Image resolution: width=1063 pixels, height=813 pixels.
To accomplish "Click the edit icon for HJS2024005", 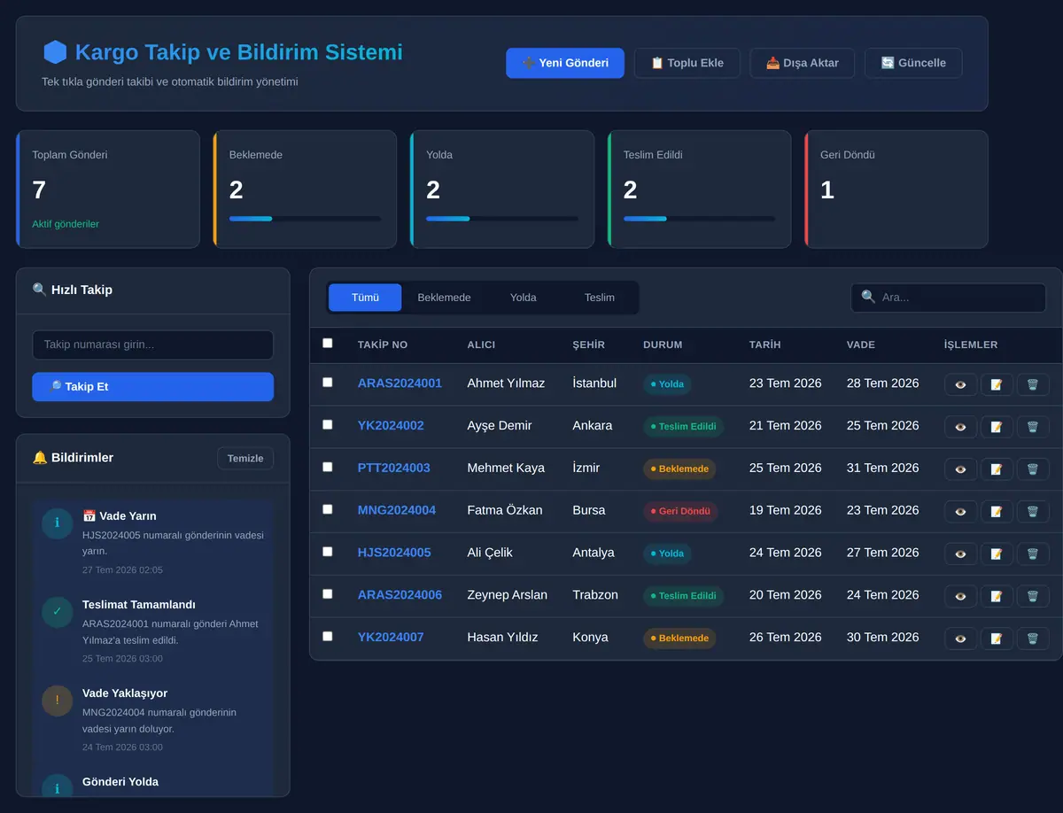I will click(997, 554).
